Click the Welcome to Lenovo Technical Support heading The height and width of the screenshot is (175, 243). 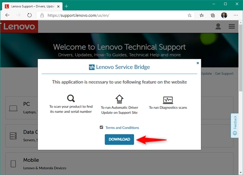click(119, 47)
